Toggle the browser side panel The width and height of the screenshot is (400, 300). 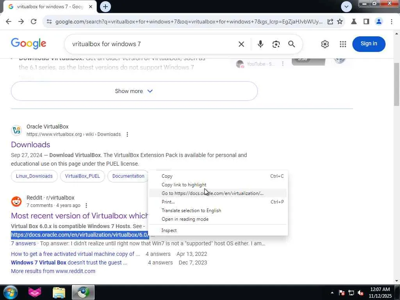(366, 22)
